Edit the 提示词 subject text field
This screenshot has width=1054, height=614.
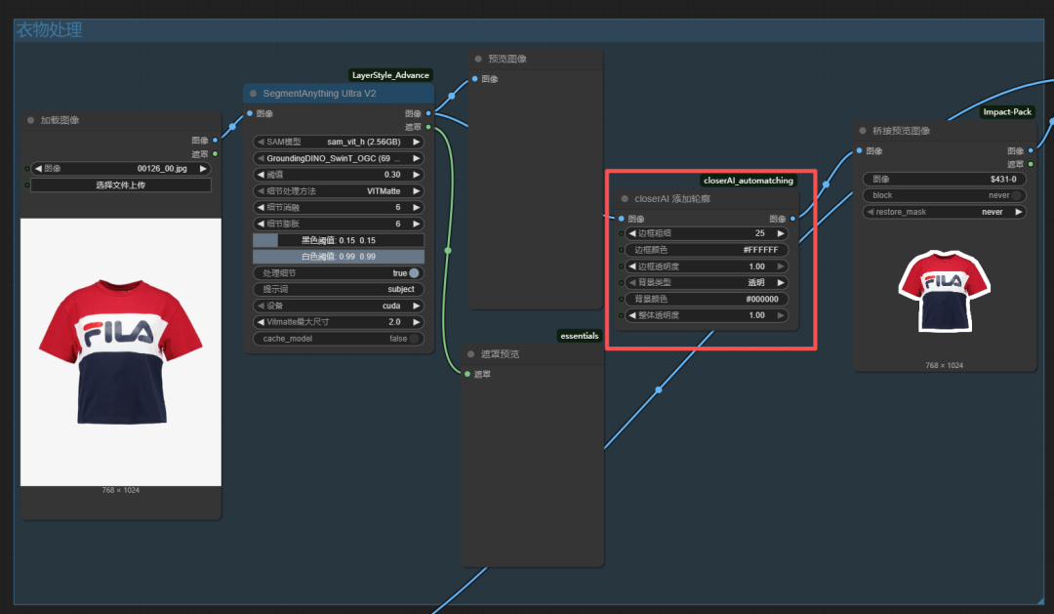(338, 289)
